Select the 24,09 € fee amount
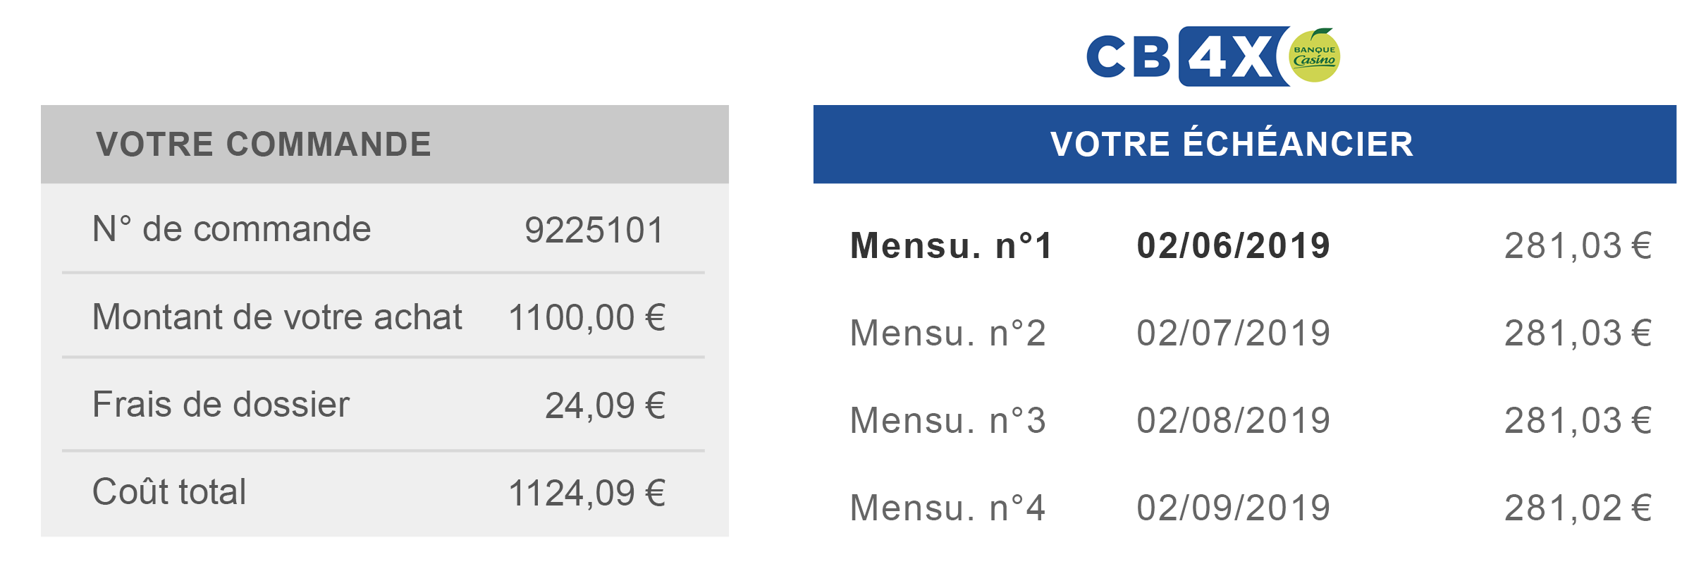Screen dimensions: 1694x576 [605, 406]
